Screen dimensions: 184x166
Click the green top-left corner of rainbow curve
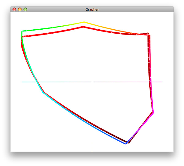(x=22, y=31)
